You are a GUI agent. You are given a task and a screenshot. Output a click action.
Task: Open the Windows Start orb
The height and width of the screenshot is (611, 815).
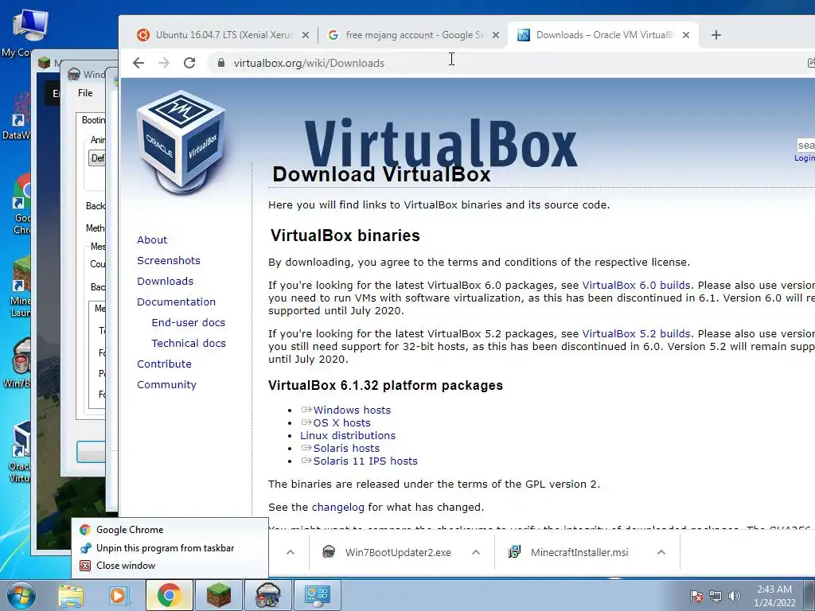tap(21, 595)
